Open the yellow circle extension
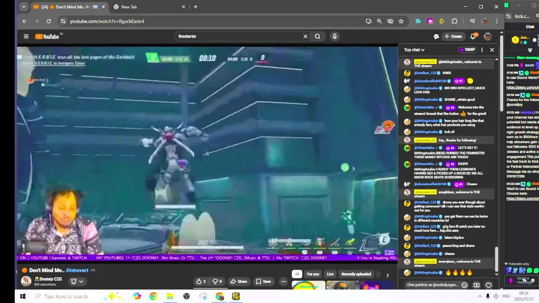 point(442,21)
